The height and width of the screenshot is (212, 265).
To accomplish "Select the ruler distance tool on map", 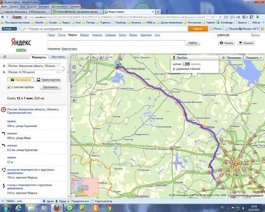I will [x=87, y=58].
